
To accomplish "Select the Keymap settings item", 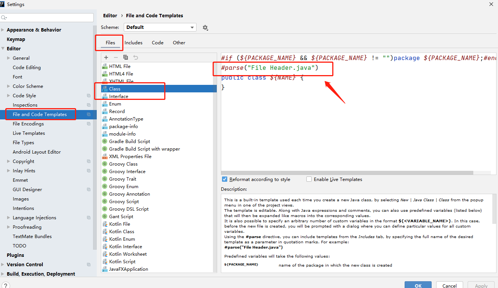I will (x=16, y=39).
